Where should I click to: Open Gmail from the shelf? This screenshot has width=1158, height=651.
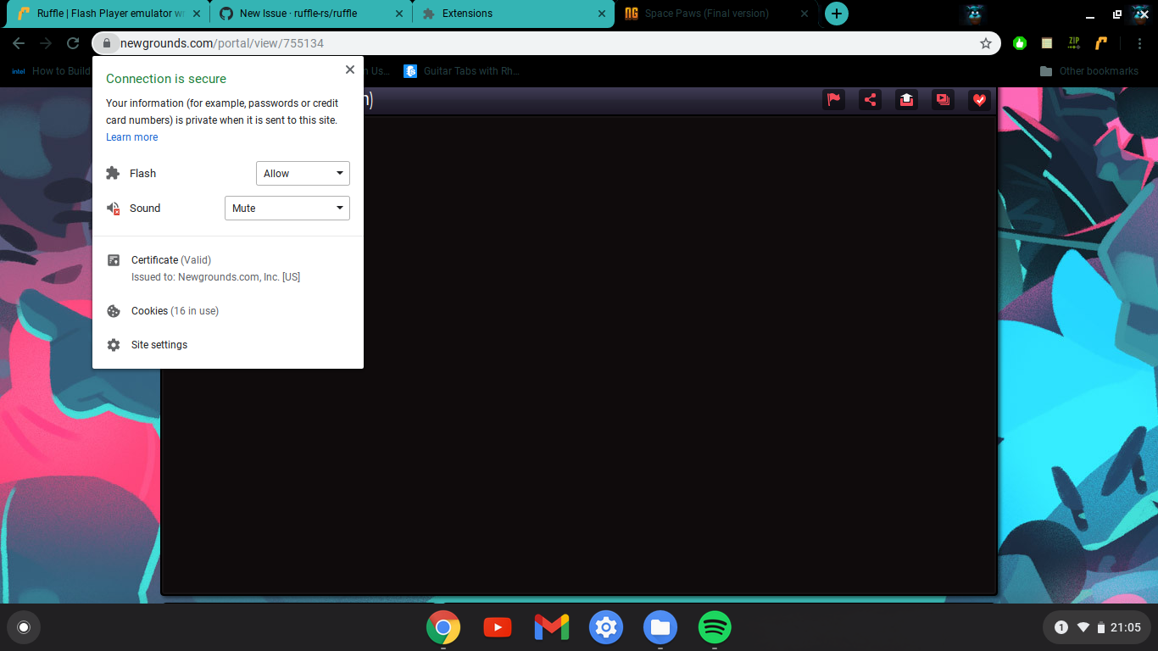coord(551,627)
